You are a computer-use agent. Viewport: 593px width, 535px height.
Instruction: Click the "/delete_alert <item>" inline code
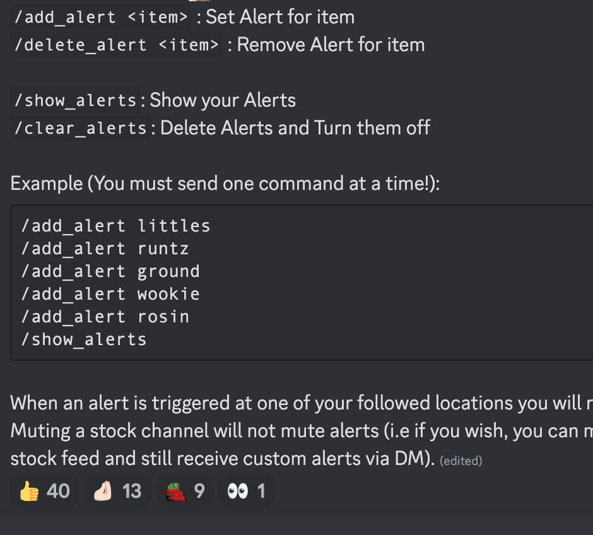pos(117,45)
